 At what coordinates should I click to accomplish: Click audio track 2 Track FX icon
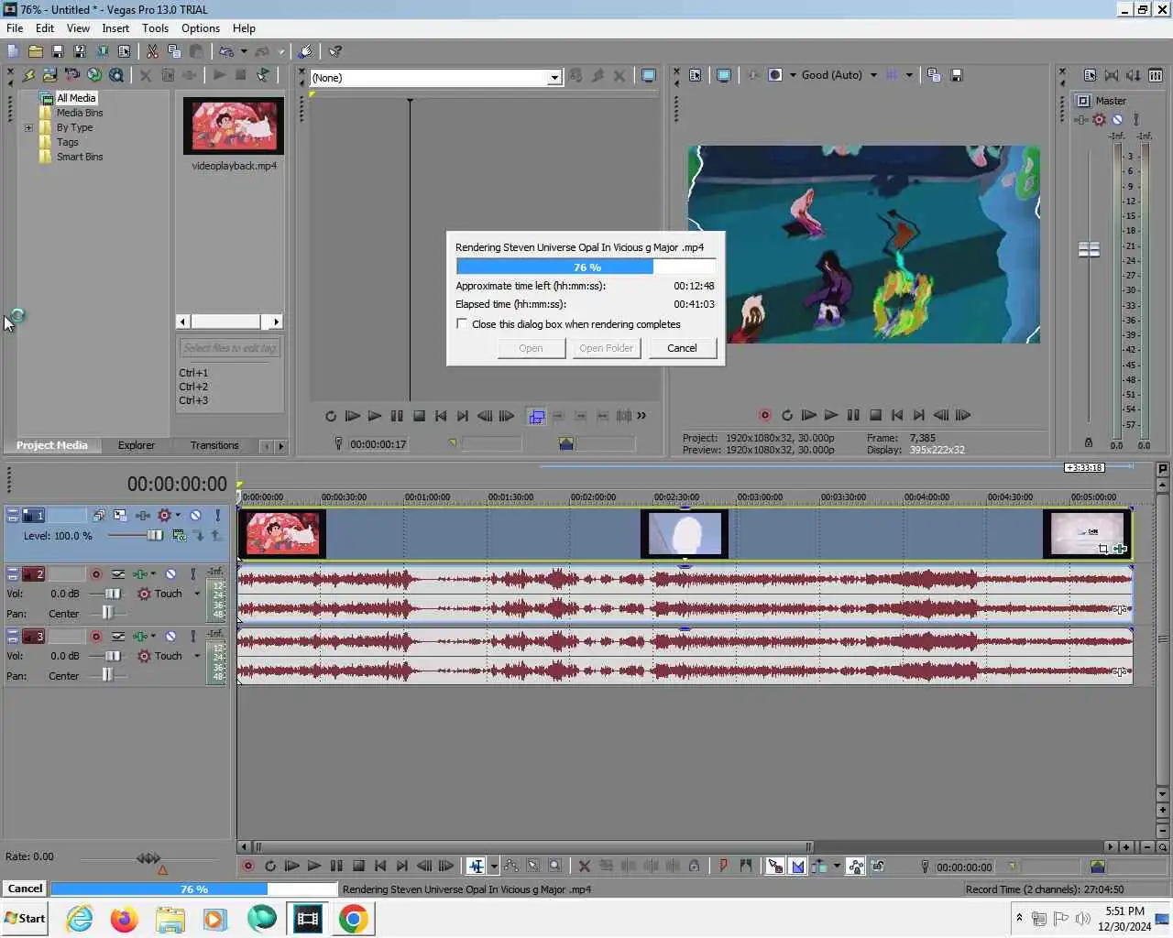[141, 574]
